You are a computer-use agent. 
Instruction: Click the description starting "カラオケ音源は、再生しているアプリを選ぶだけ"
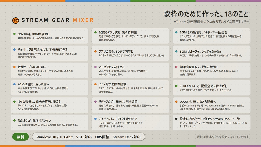[x=45, y=73]
